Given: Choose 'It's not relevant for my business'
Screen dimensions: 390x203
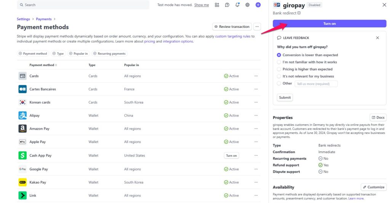Looking at the screenshot, I should click(x=279, y=76).
